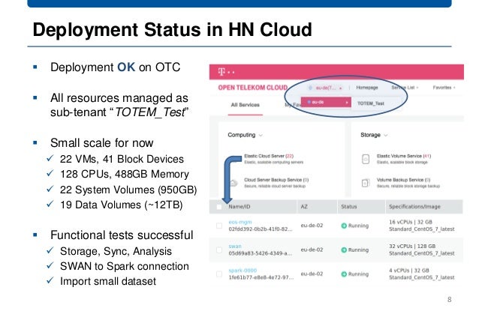The image size is (479, 311).
Task: Click the Running status icon for swan
Action: coord(344,250)
